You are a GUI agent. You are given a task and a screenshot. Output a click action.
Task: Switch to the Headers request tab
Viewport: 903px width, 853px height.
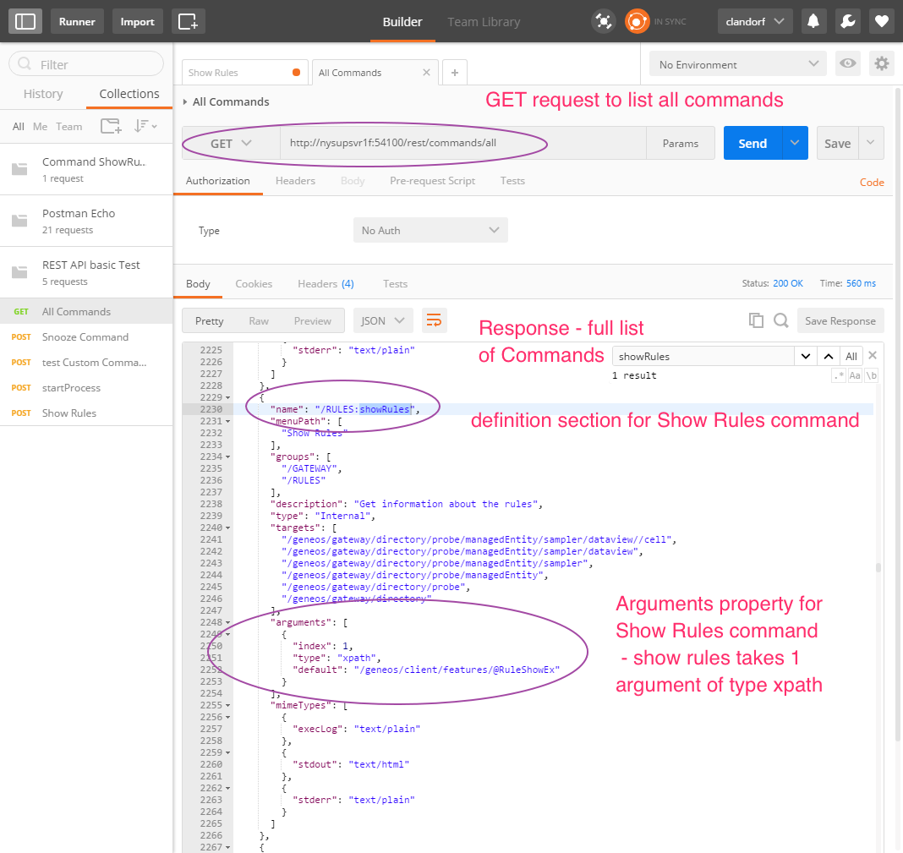click(x=295, y=181)
